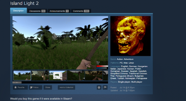The height and width of the screenshot is (101, 186).
Task: Click the Spanish language link
Action: pyautogui.click(x=134, y=71)
